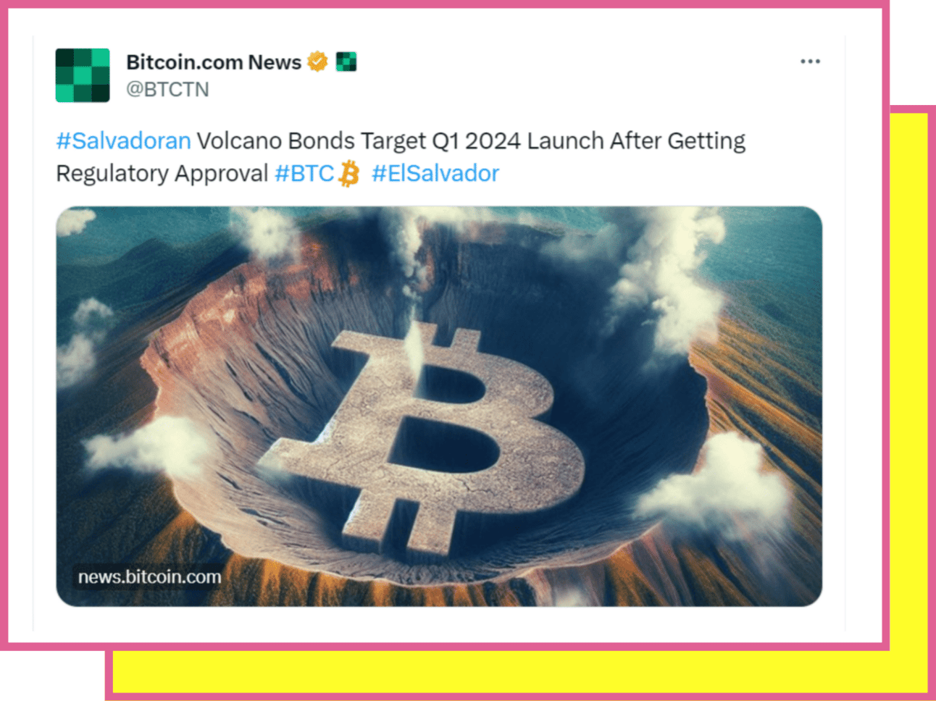Click the Bitcoin.com News display name
The width and height of the screenshot is (936, 701).
click(214, 62)
